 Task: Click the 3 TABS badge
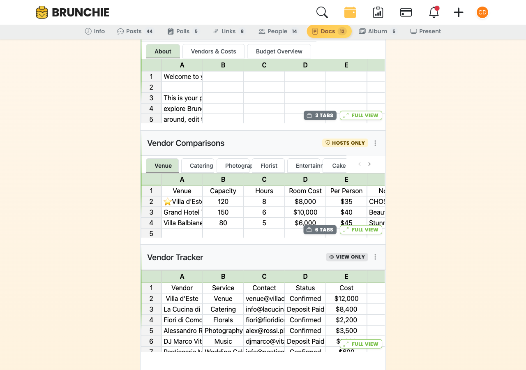pos(320,116)
